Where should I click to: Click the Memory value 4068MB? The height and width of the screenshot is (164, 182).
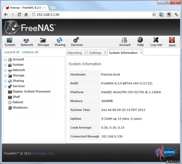107,101
